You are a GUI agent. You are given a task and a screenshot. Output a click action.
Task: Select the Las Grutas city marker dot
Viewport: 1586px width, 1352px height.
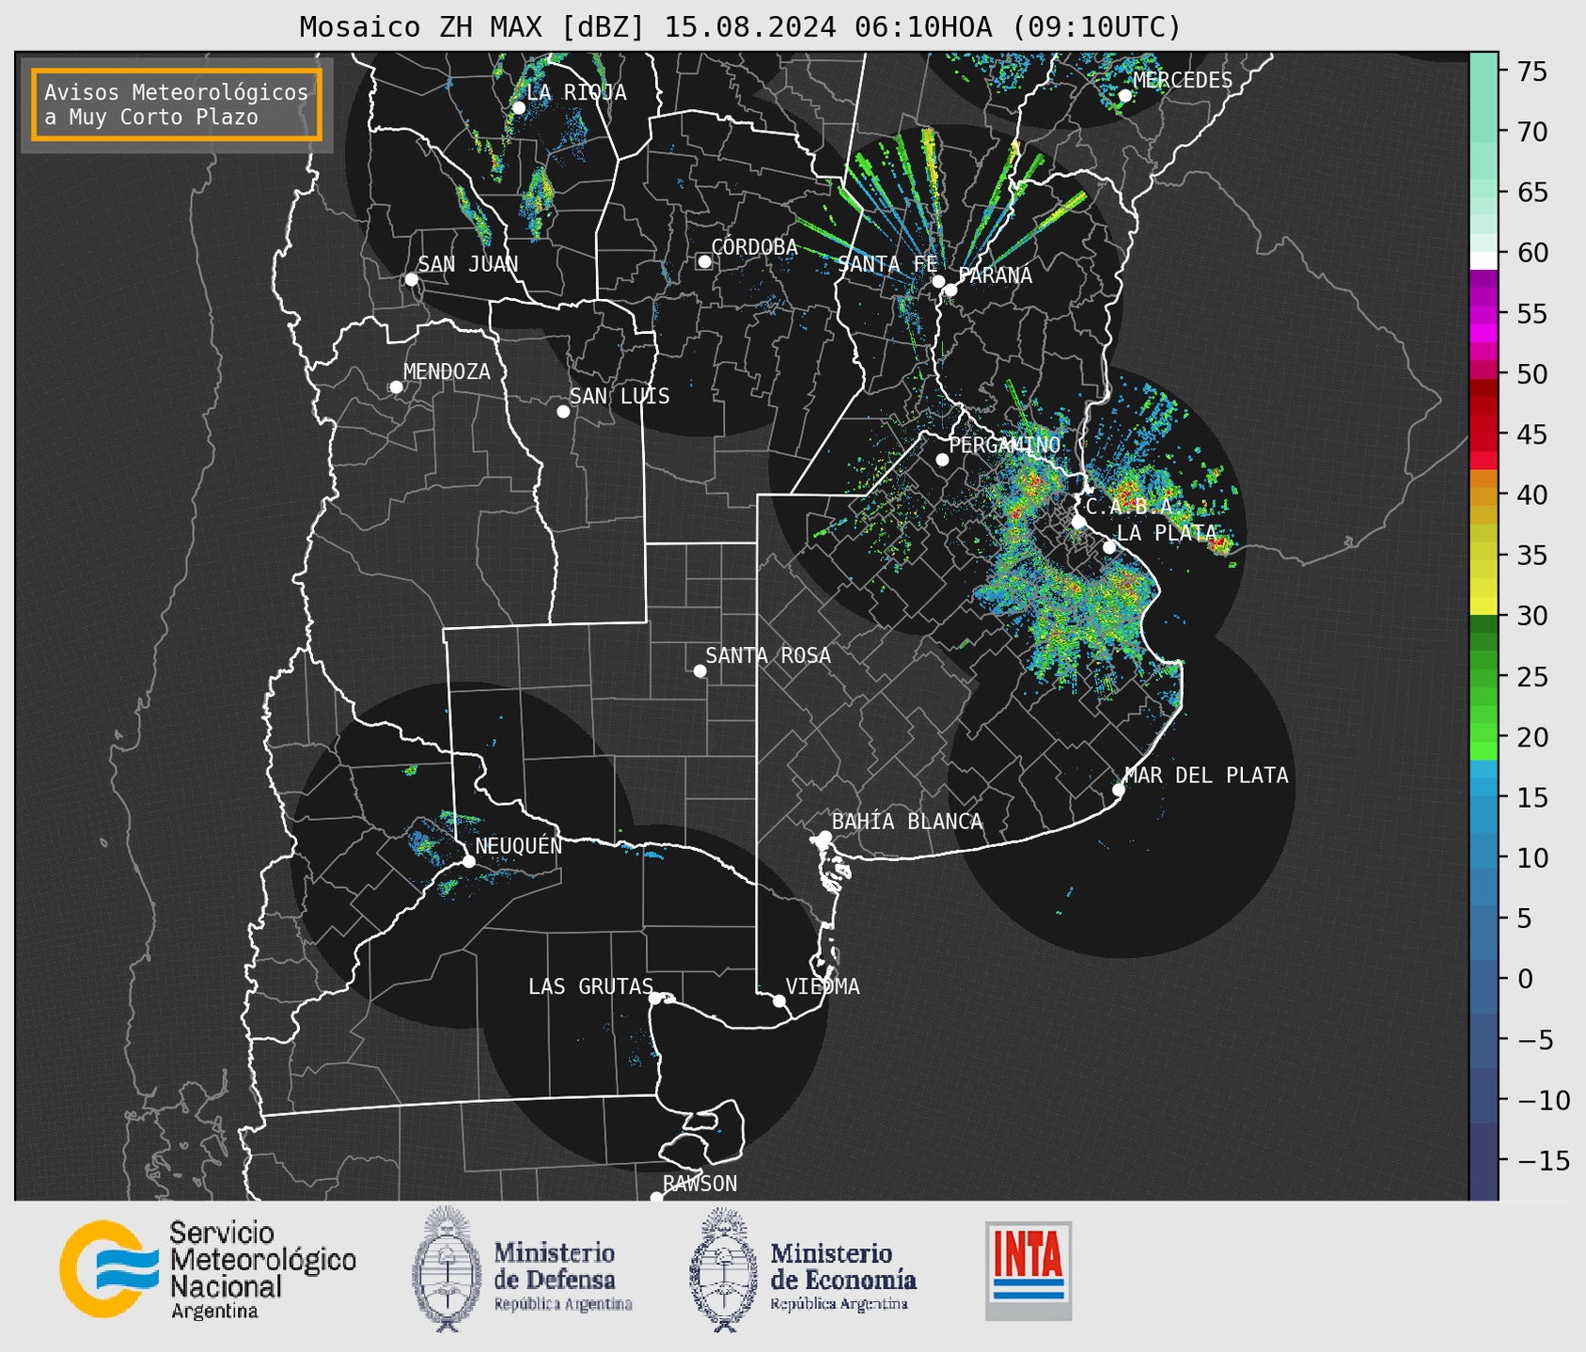[x=655, y=998]
